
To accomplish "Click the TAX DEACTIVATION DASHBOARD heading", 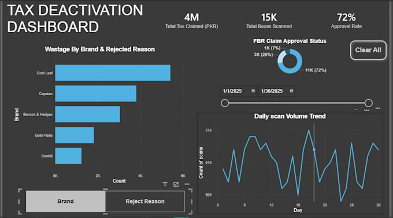I will tap(75, 18).
